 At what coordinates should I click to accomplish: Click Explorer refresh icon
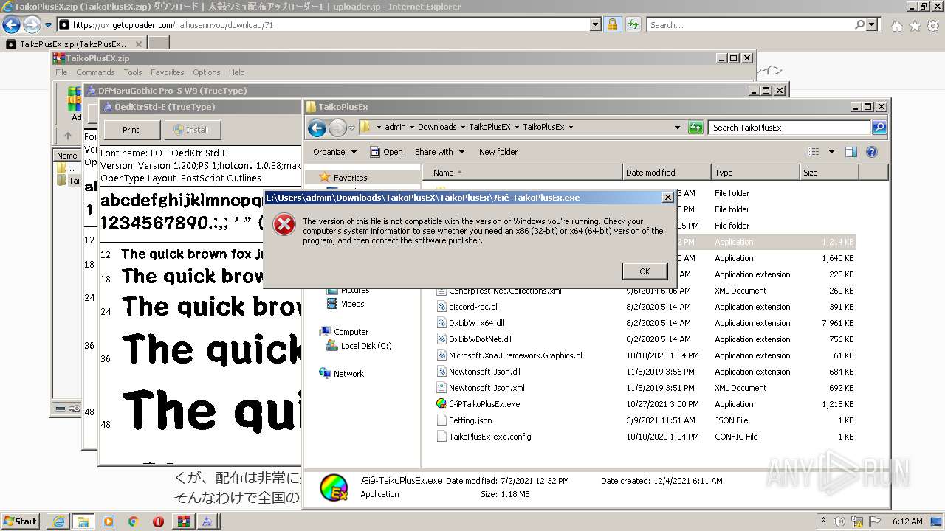click(695, 128)
